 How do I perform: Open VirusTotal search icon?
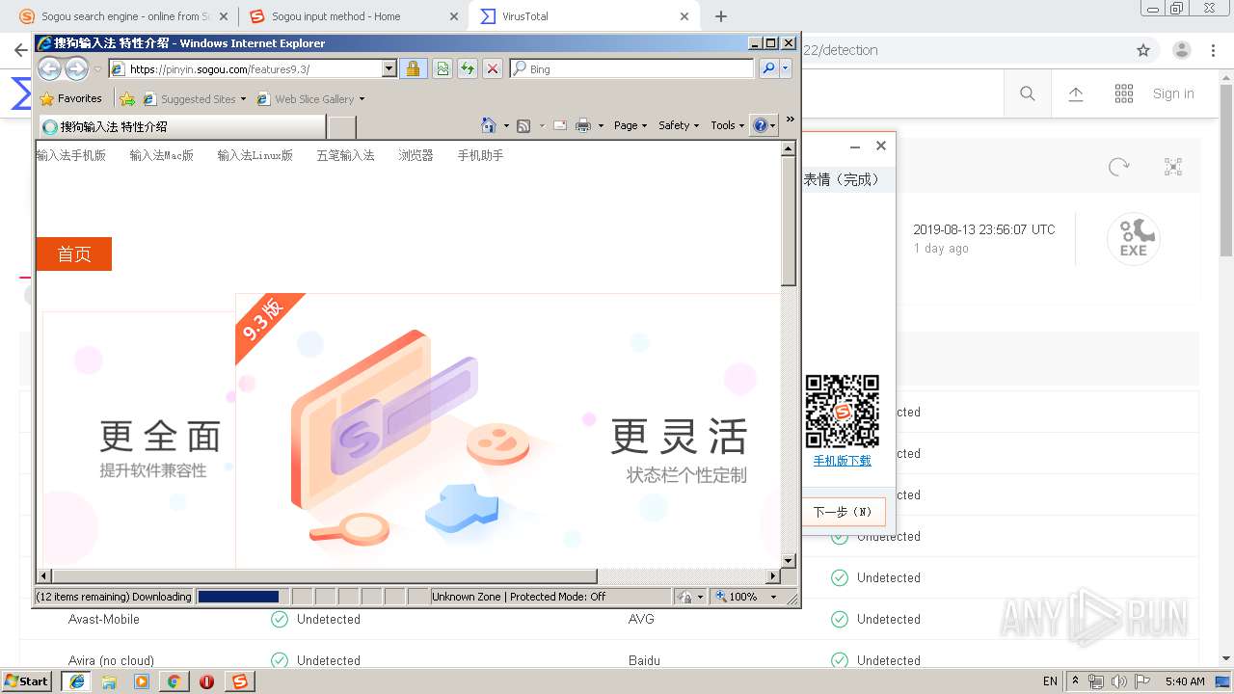[1028, 93]
